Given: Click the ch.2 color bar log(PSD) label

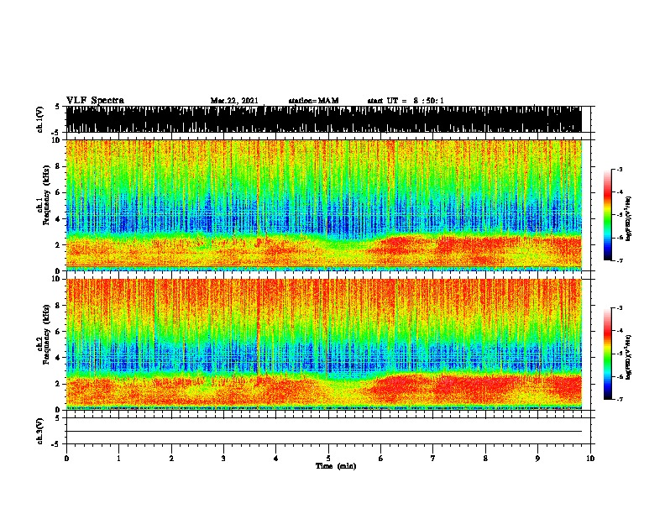Looking at the screenshot, I should coord(629,357).
